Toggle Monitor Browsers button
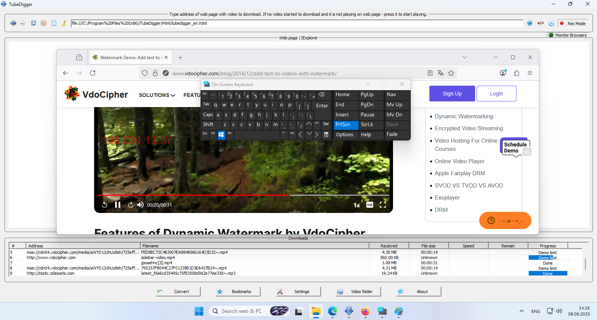597x320 pixels. [x=568, y=35]
